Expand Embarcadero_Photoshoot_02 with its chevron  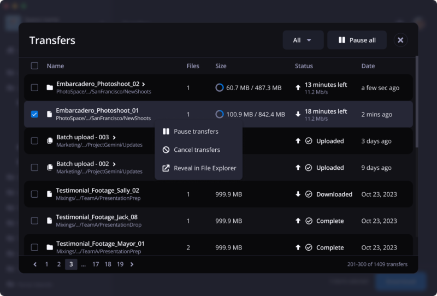click(144, 84)
